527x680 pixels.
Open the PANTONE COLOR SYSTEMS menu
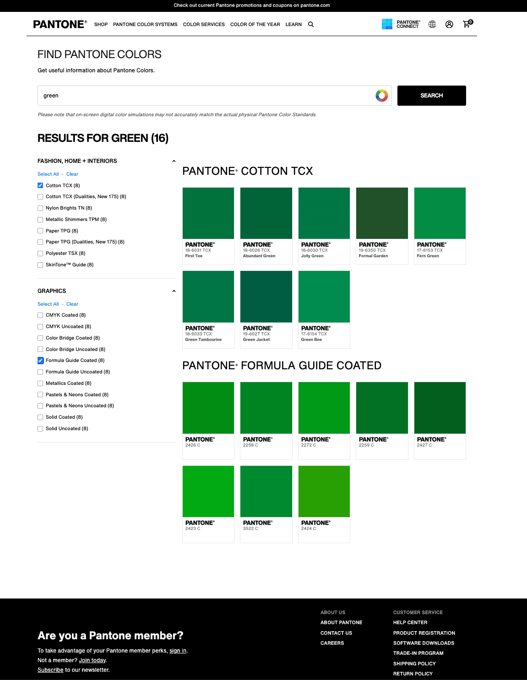146,24
